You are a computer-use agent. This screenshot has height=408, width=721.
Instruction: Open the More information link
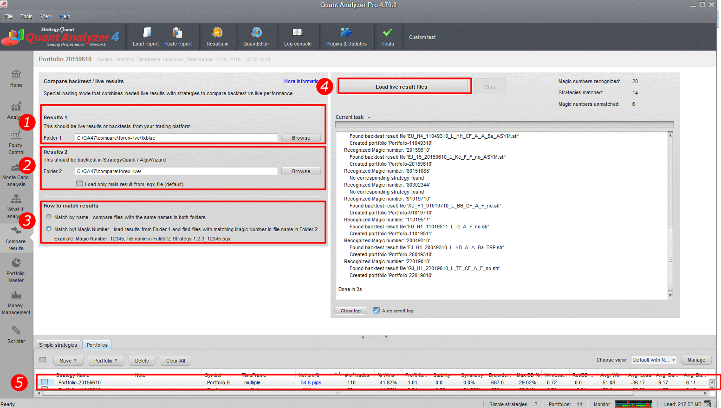(302, 81)
